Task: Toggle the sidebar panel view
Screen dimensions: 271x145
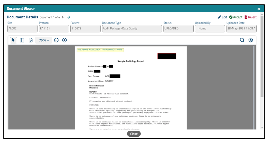Action: [22, 40]
